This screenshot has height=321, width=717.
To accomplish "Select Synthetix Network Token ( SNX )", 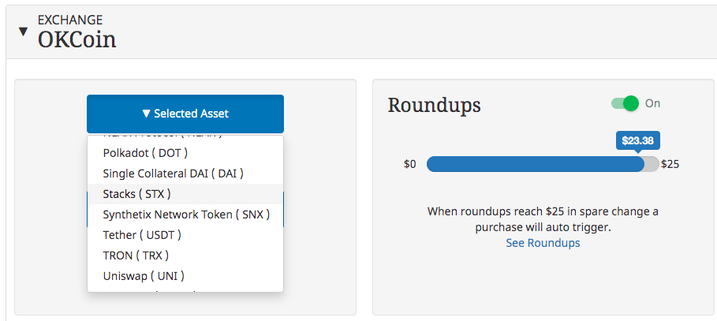I will tap(185, 215).
